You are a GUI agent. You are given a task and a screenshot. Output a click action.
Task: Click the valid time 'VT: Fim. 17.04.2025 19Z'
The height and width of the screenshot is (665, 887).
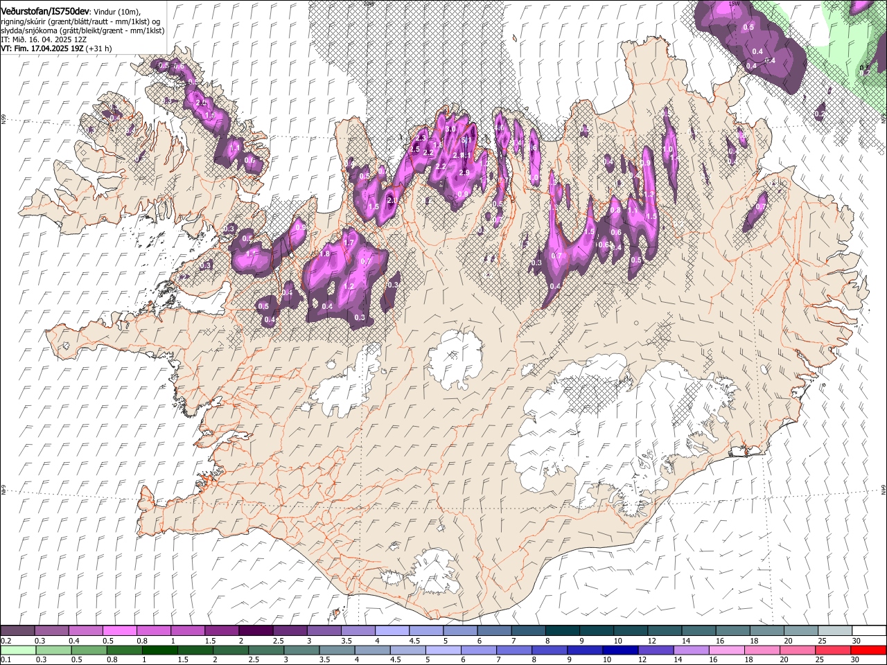[x=42, y=48]
